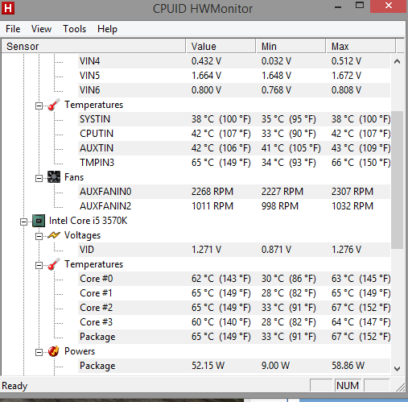Click the window resize grip corner
408x402 pixels.
(x=401, y=387)
